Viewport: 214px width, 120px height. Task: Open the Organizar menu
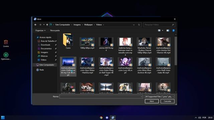tap(40, 30)
